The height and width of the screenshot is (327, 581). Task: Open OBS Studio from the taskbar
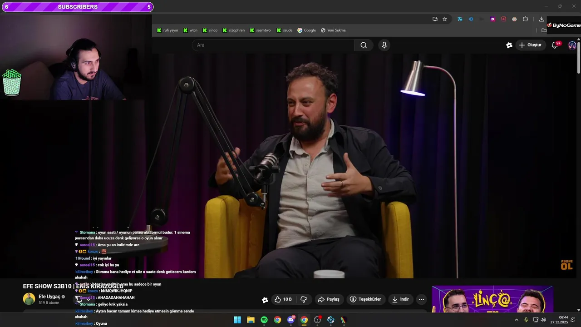tap(317, 320)
